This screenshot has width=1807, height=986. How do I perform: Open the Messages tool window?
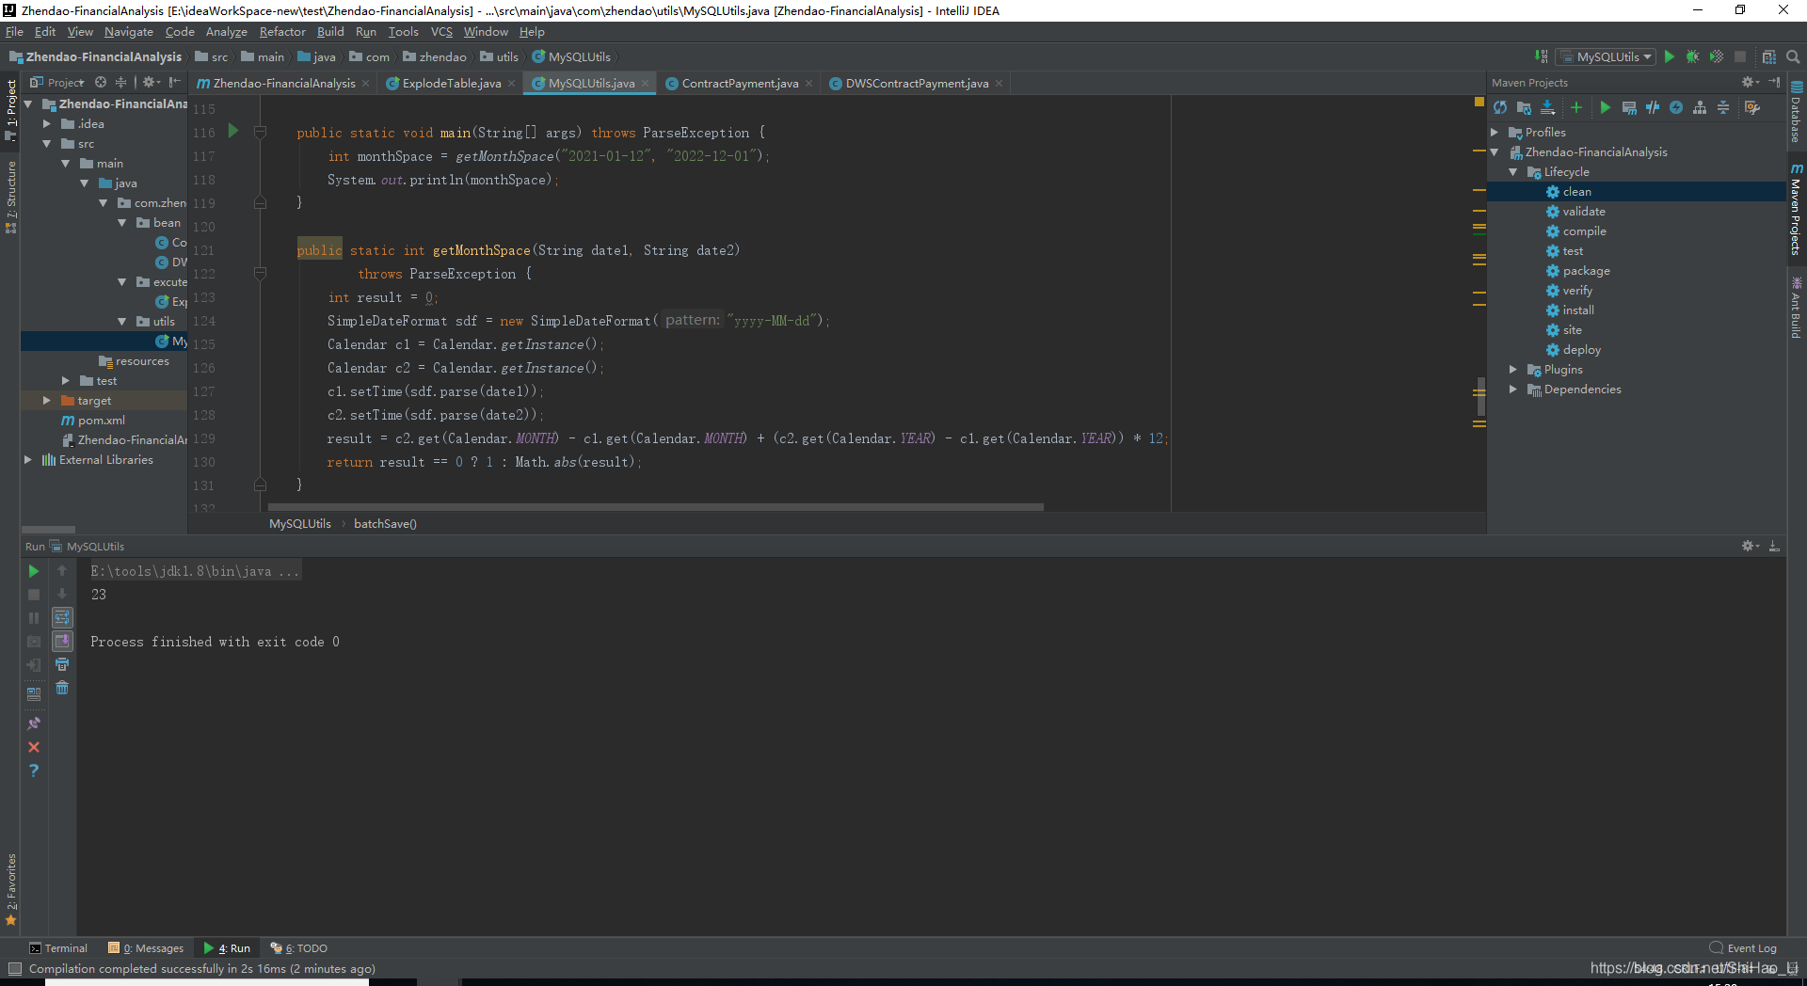(x=146, y=948)
